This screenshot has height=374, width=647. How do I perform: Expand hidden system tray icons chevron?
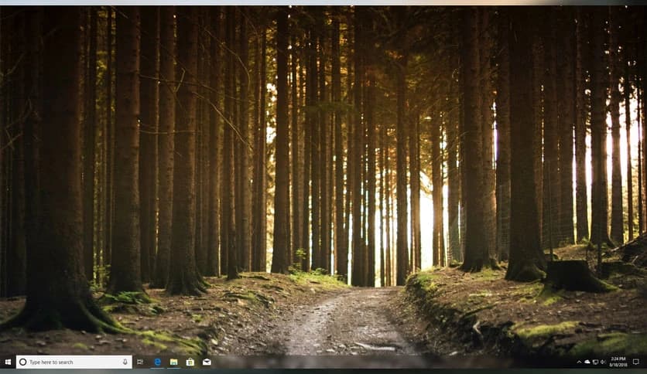pos(579,362)
